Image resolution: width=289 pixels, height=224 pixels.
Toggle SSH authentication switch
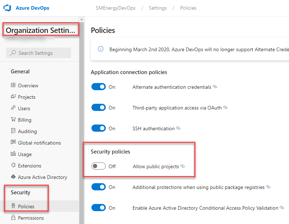[x=99, y=128]
